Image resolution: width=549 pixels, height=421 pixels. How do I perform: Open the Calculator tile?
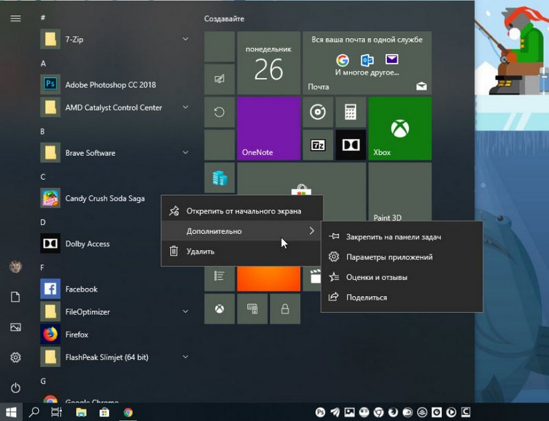[x=350, y=112]
